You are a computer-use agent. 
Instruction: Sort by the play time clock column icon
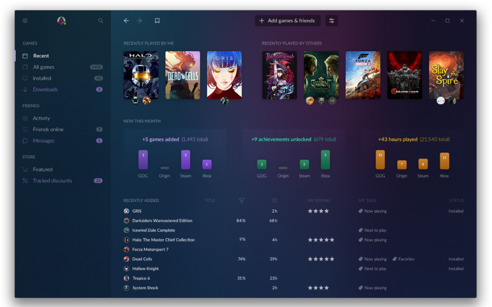(x=275, y=200)
